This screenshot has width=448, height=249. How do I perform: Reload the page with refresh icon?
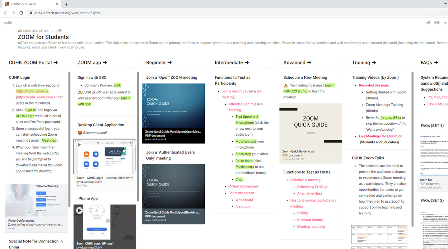pyautogui.click(x=21, y=13)
